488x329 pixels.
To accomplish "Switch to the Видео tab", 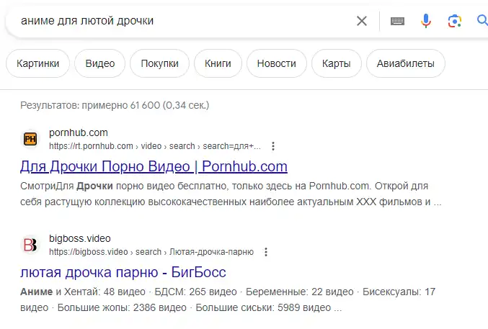I will (100, 63).
